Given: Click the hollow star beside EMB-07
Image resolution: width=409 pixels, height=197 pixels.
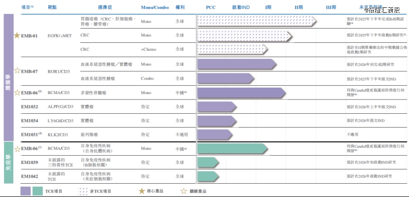Looking at the screenshot, I should [17, 70].
